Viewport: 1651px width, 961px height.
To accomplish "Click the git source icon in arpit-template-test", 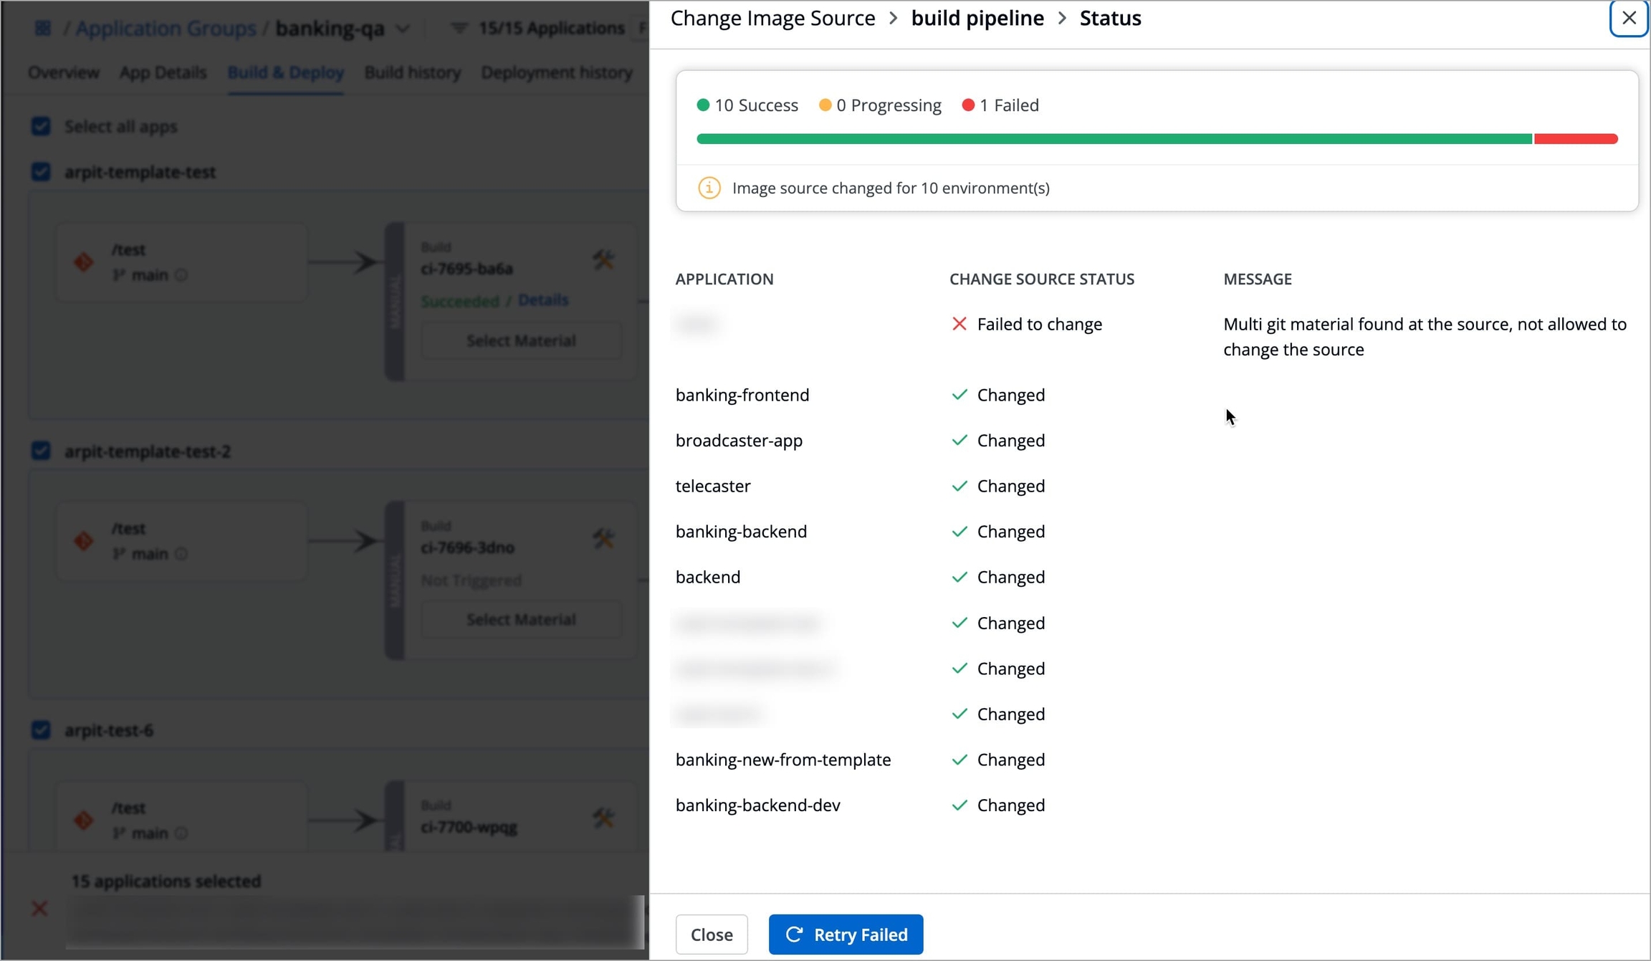I will [84, 262].
